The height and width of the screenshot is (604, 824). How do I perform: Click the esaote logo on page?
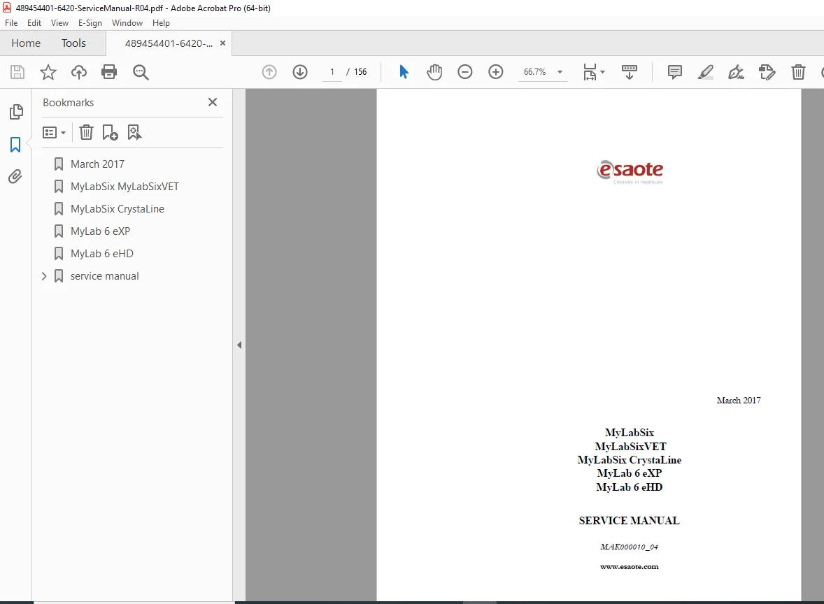[630, 171]
